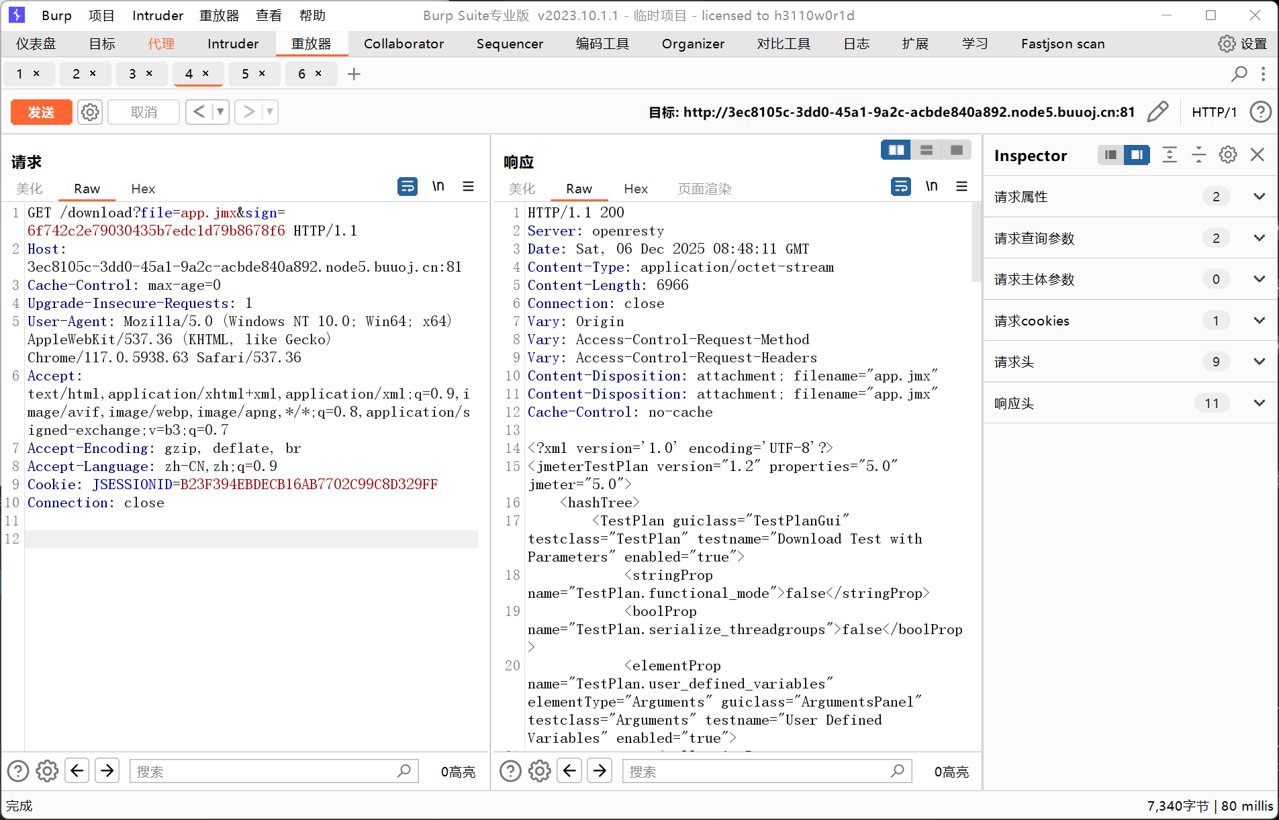Click the 取消 cancel button
The height and width of the screenshot is (820, 1279).
point(144,112)
